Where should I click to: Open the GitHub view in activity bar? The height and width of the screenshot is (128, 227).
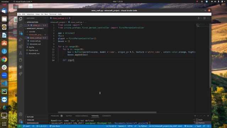(x=21, y=67)
